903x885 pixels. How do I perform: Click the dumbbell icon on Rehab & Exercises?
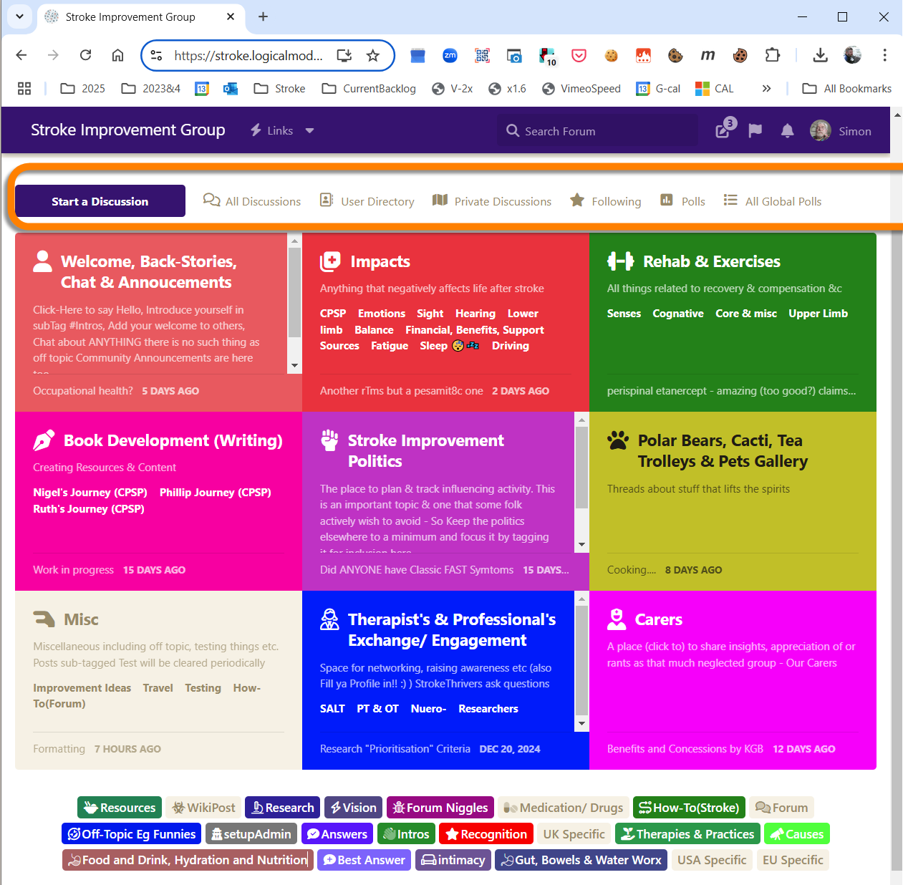click(620, 261)
